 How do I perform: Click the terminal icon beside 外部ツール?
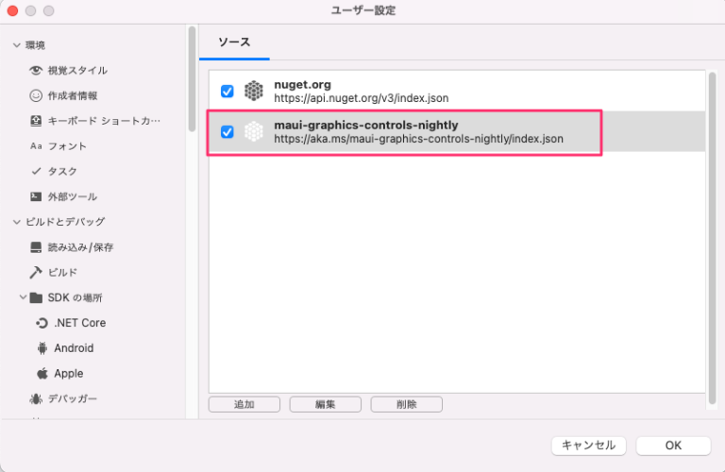tap(36, 196)
